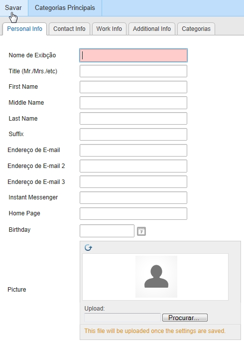Click the Title (Mr./Mrs./etc) field
Image resolution: width=244 pixels, height=342 pixels.
click(133, 71)
